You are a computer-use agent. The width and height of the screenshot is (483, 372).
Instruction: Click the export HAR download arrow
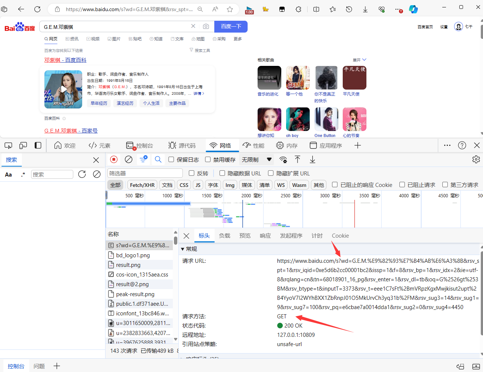[312, 160]
